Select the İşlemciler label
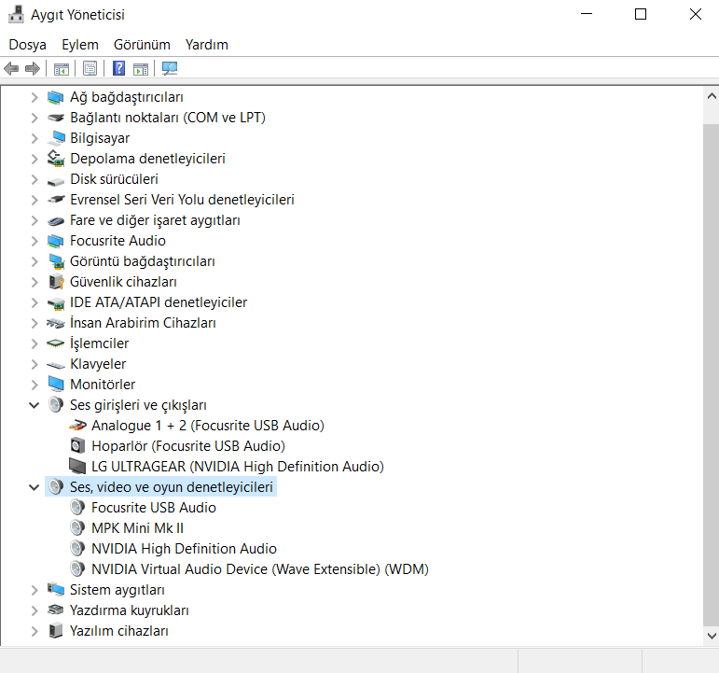Screen dimensions: 719x673 click(x=99, y=344)
